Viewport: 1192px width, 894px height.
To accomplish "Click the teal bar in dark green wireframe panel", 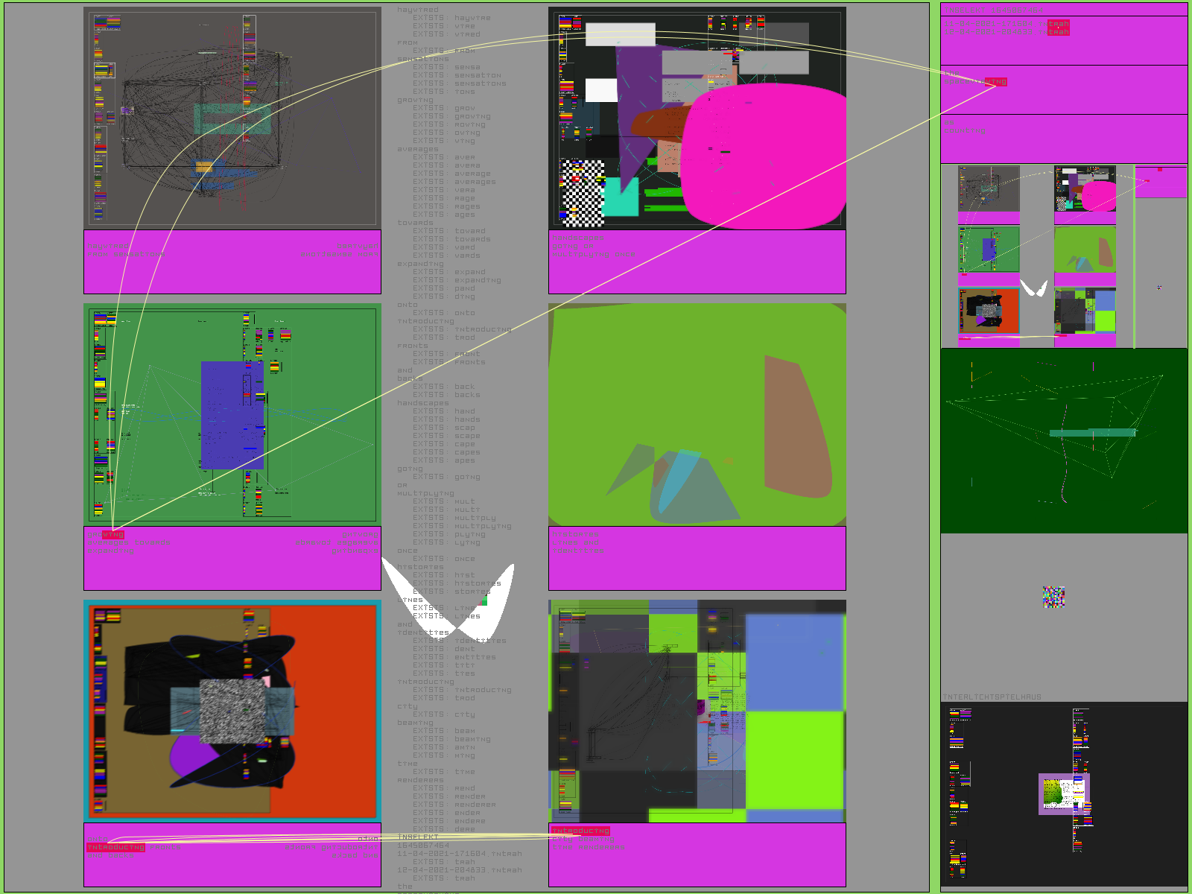I will click(1092, 432).
